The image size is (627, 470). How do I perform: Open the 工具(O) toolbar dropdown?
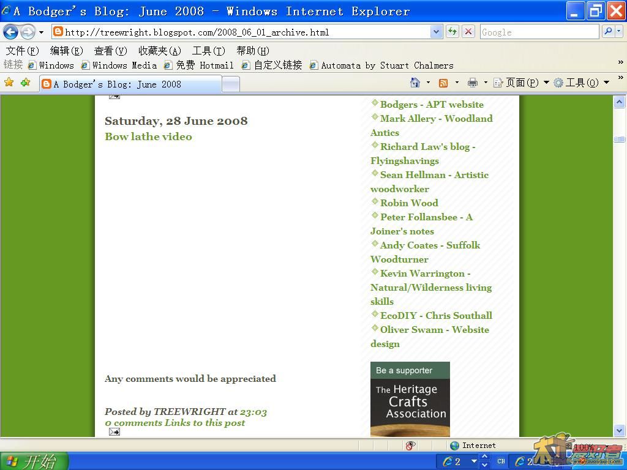tap(581, 83)
